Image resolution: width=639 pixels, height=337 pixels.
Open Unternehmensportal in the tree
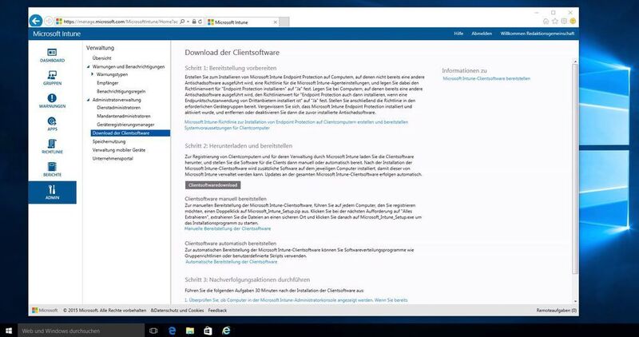pos(113,158)
